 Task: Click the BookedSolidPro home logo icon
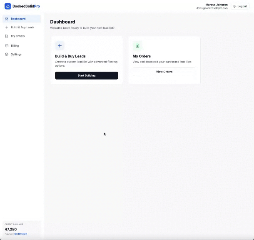coord(7,6)
